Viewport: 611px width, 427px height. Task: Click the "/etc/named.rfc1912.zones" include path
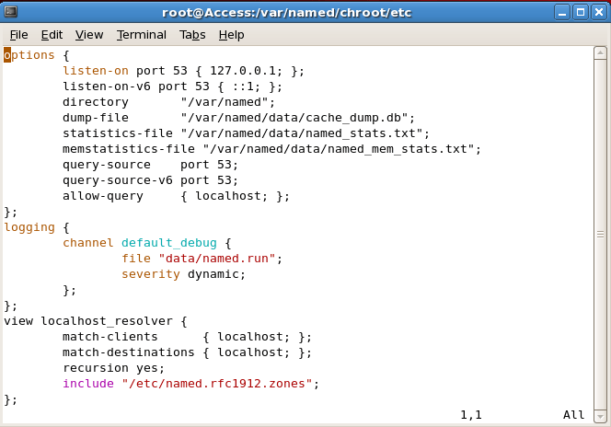click(x=217, y=384)
